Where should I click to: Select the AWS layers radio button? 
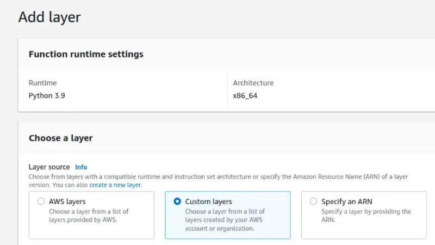(41, 202)
